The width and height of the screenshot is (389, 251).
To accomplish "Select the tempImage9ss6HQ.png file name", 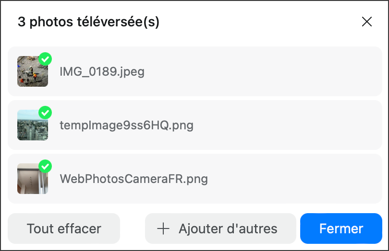I will coord(126,125).
